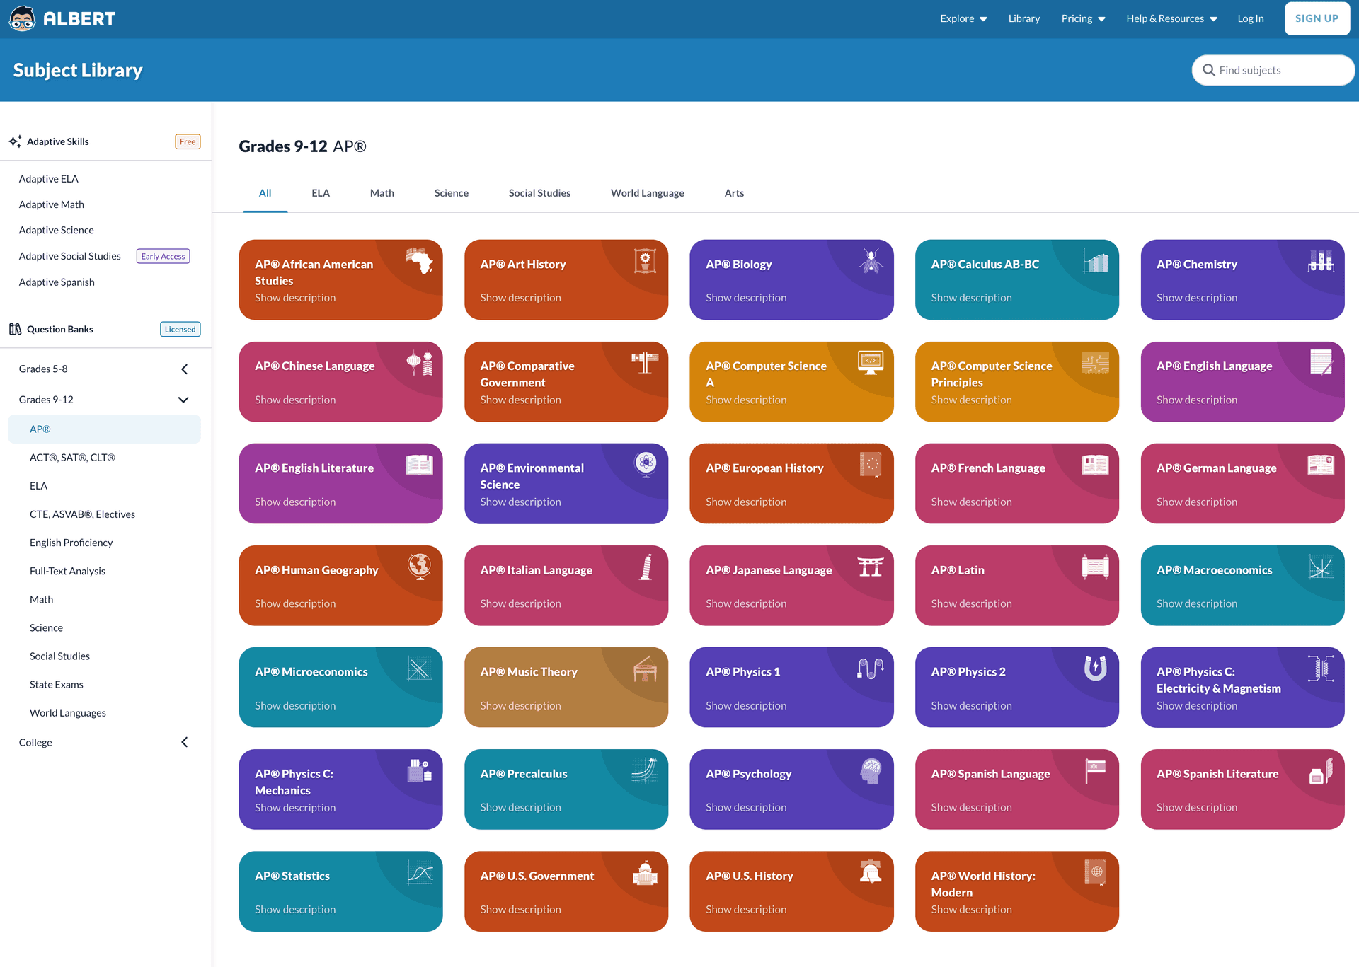Switch to the World Language tab
This screenshot has width=1359, height=967.
(x=648, y=193)
